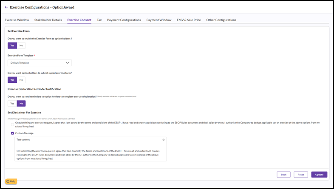This screenshot has height=189, width=334.
Task: Click 'Exercise Declaration Reminder Notification' heading
Action: tap(34, 89)
